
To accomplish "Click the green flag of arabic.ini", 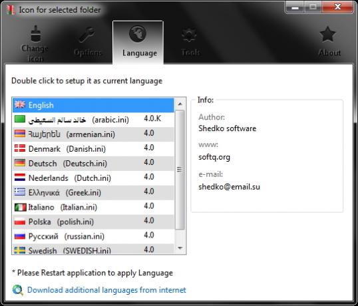I will coord(20,119).
